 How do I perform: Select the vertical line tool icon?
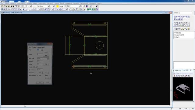37,9
